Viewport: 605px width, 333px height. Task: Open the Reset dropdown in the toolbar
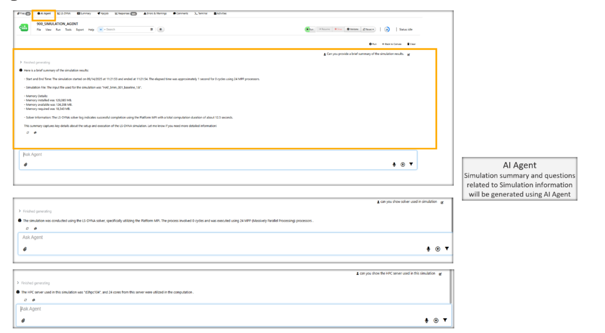(369, 29)
